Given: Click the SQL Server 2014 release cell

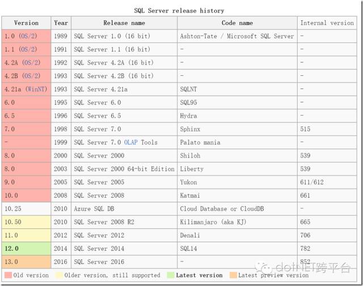Looking at the screenshot, I should click(124, 249).
